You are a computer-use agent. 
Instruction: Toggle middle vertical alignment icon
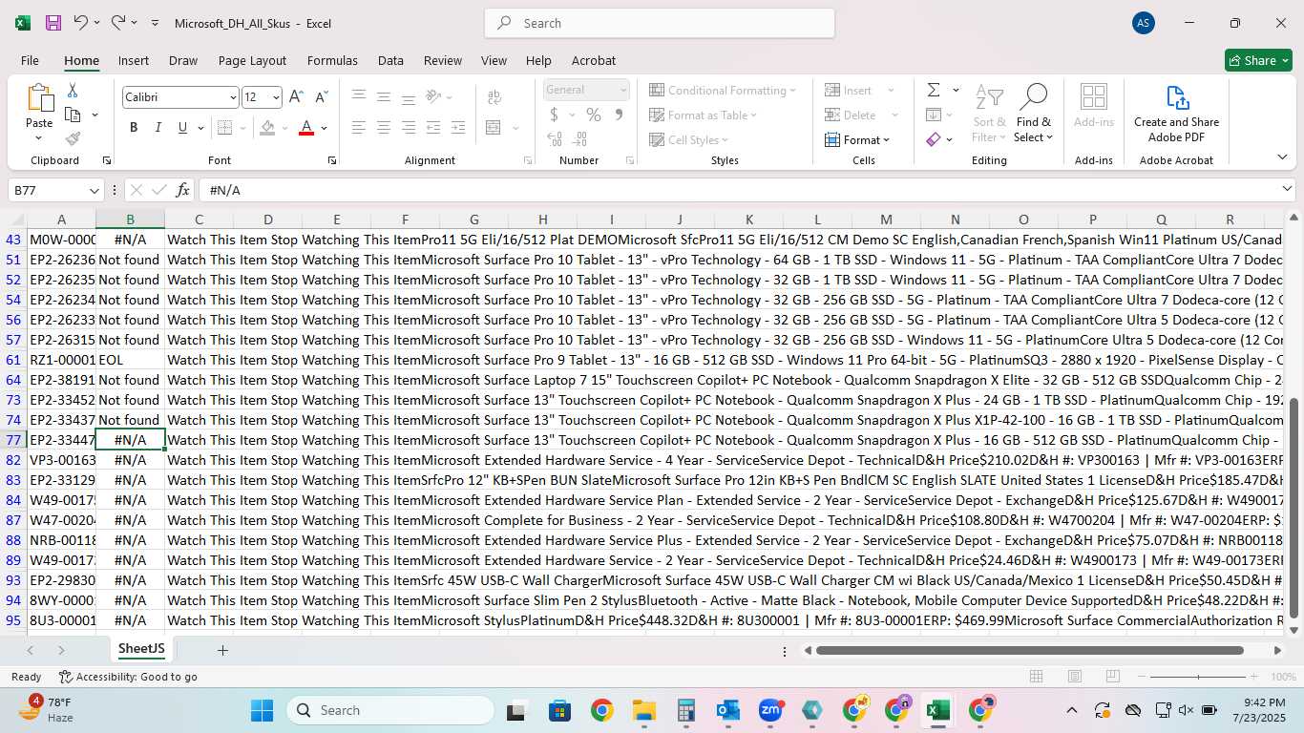[x=383, y=97]
